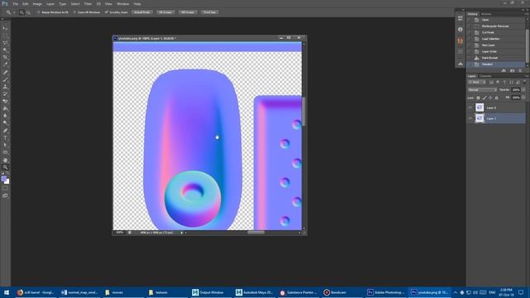Open the Image menu

tap(37, 3)
